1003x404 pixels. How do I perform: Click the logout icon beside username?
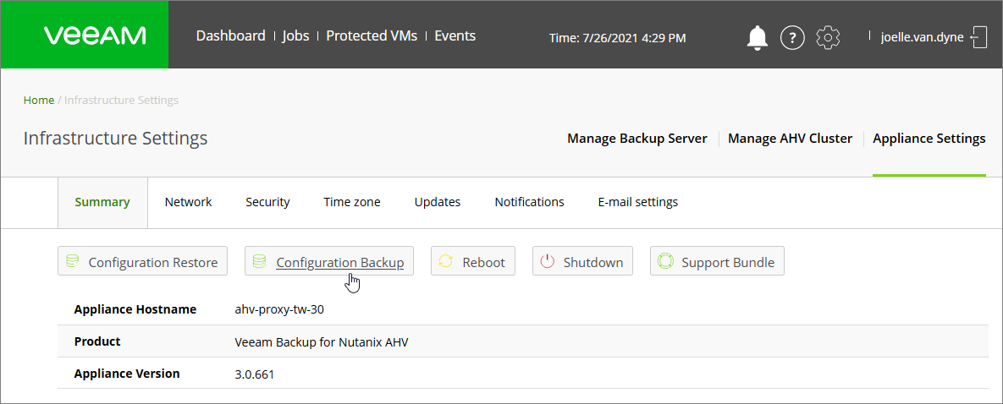979,37
